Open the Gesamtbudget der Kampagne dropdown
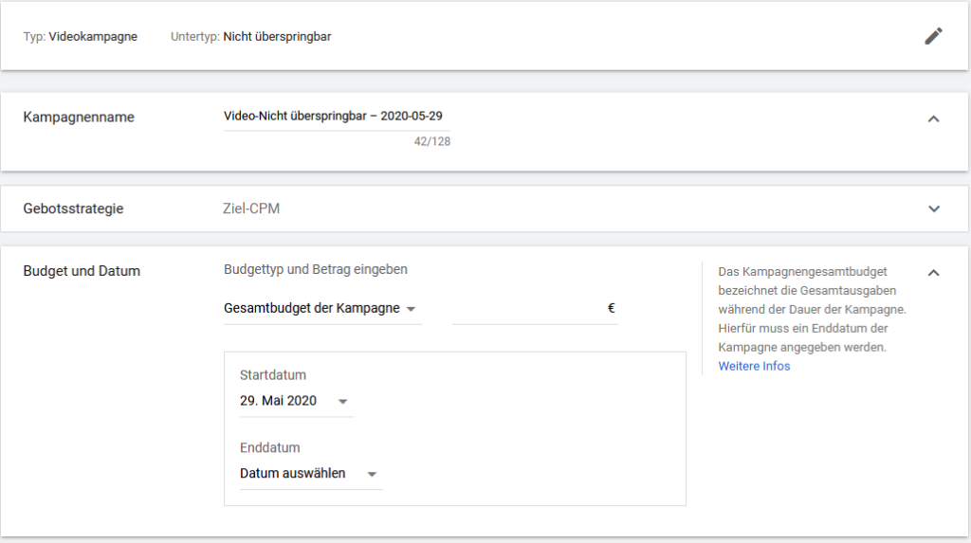The image size is (971, 543). click(321, 309)
